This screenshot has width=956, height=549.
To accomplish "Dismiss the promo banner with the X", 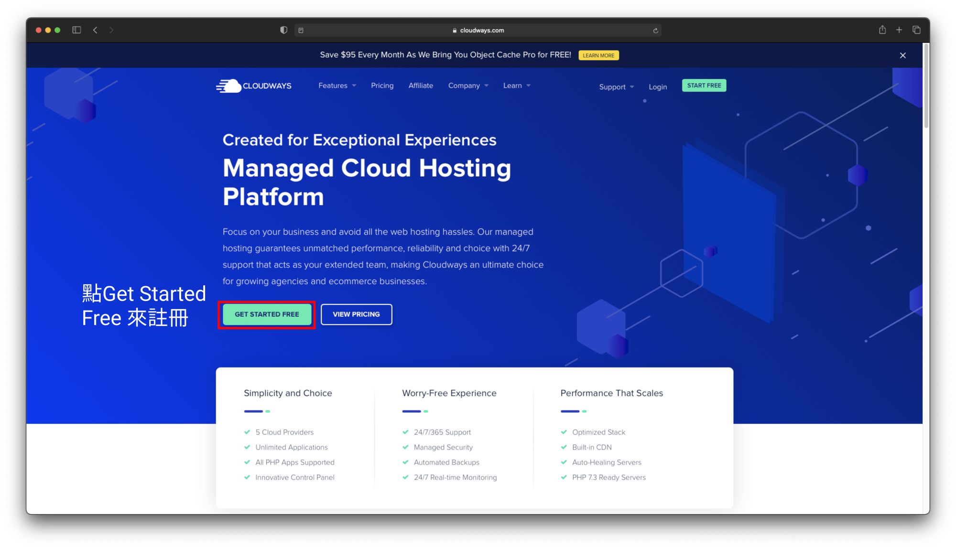I will click(x=903, y=55).
